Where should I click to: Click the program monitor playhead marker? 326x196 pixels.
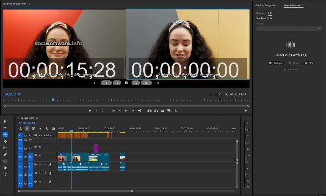click(x=53, y=100)
